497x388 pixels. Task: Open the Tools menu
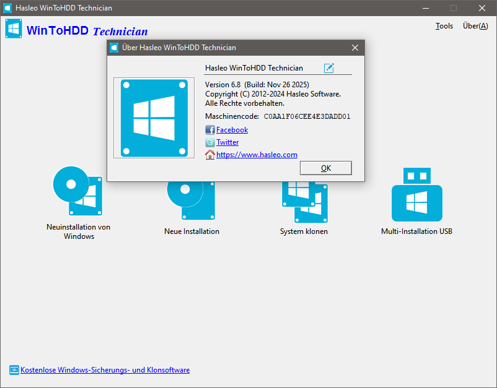[x=444, y=26]
